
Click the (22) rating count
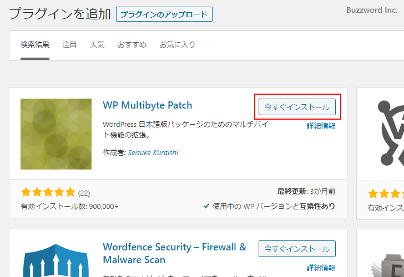84,193
